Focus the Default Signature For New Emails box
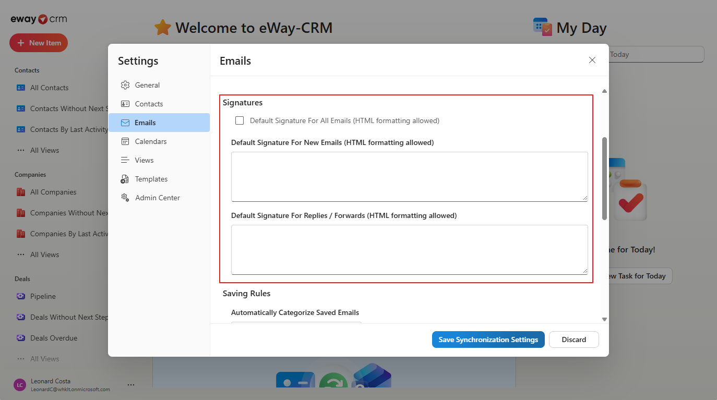The image size is (717, 400). point(410,177)
